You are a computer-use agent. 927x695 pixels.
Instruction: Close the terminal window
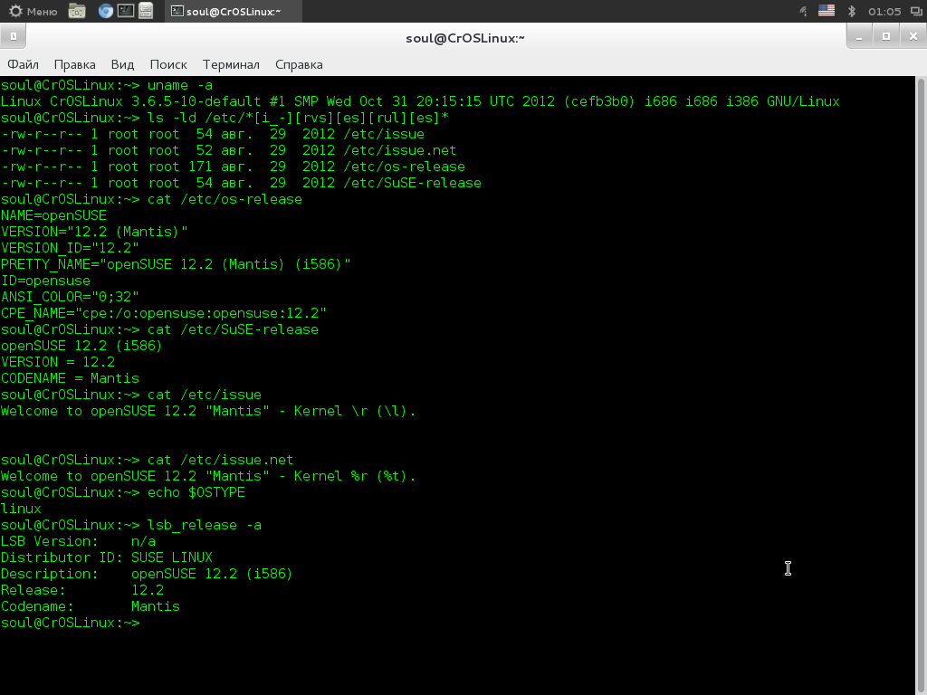(913, 36)
